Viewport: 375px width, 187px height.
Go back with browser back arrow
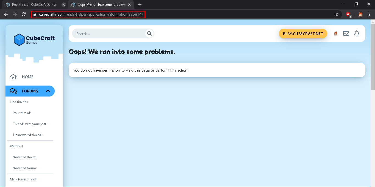coord(6,14)
